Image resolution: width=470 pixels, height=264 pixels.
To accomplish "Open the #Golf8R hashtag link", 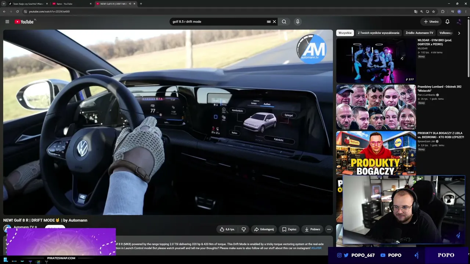I will [x=316, y=248].
